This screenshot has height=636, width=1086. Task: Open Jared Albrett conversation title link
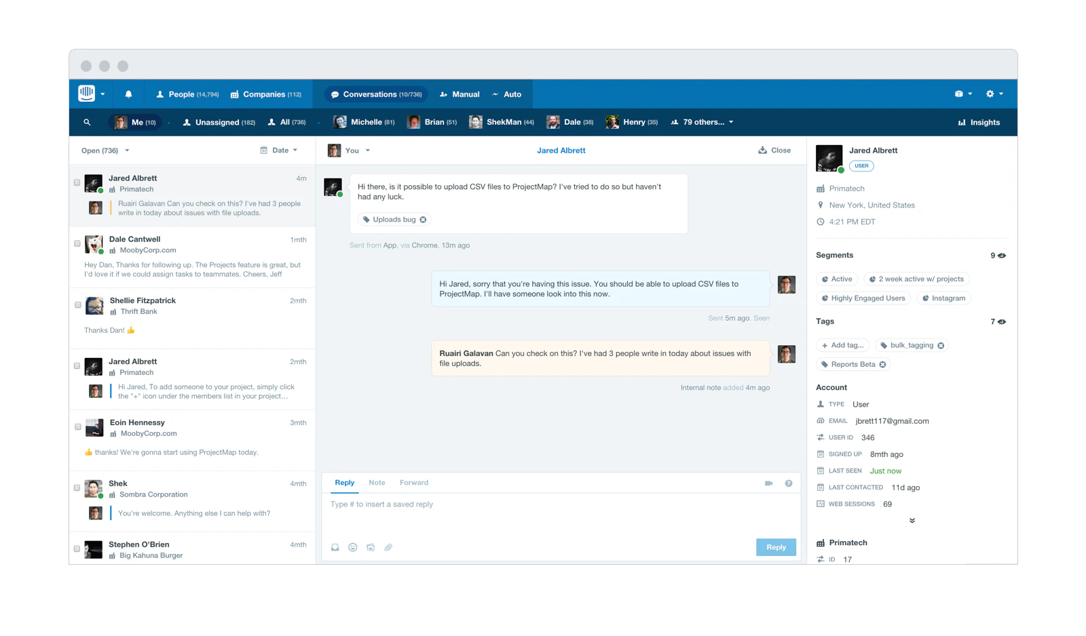[561, 151]
